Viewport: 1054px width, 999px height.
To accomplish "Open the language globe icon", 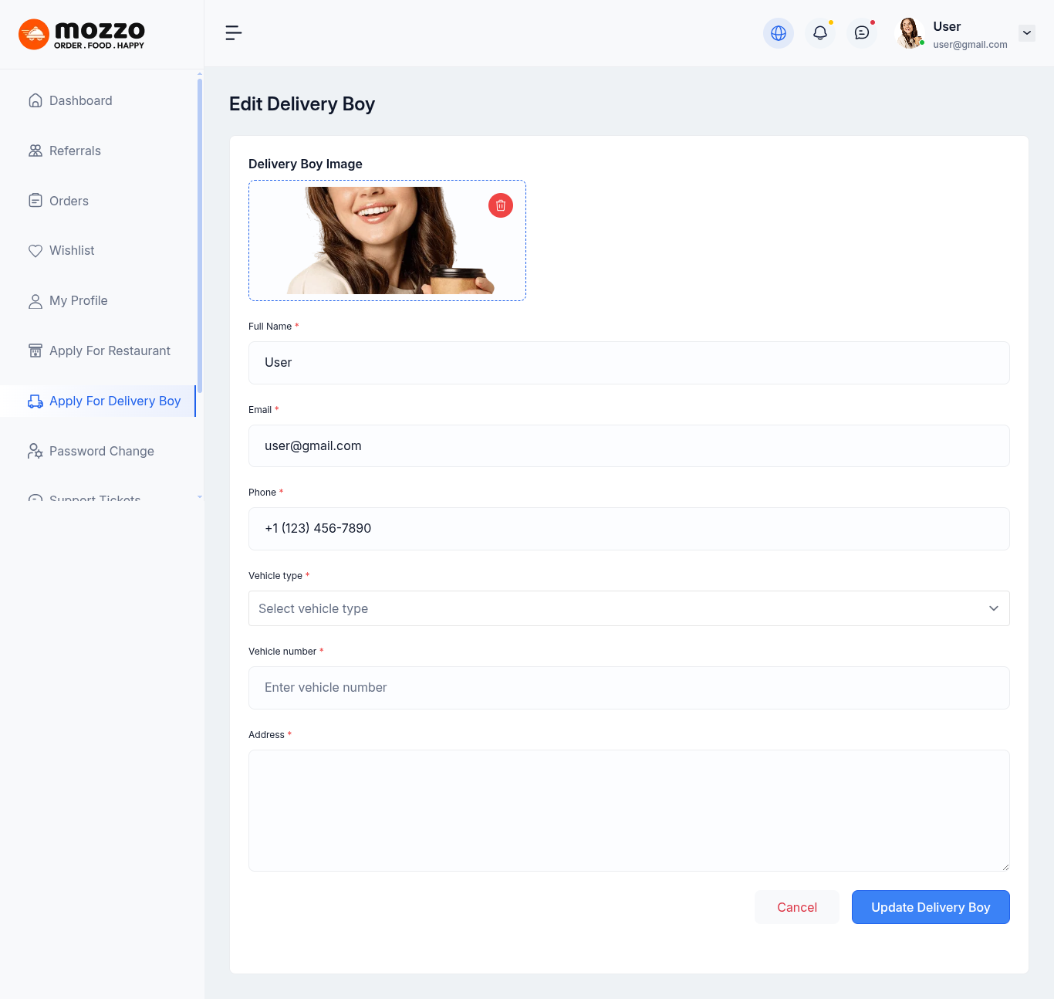I will click(779, 33).
